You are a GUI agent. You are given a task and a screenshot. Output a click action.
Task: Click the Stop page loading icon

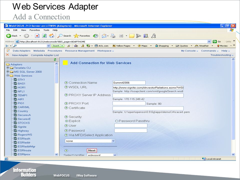(37, 36)
